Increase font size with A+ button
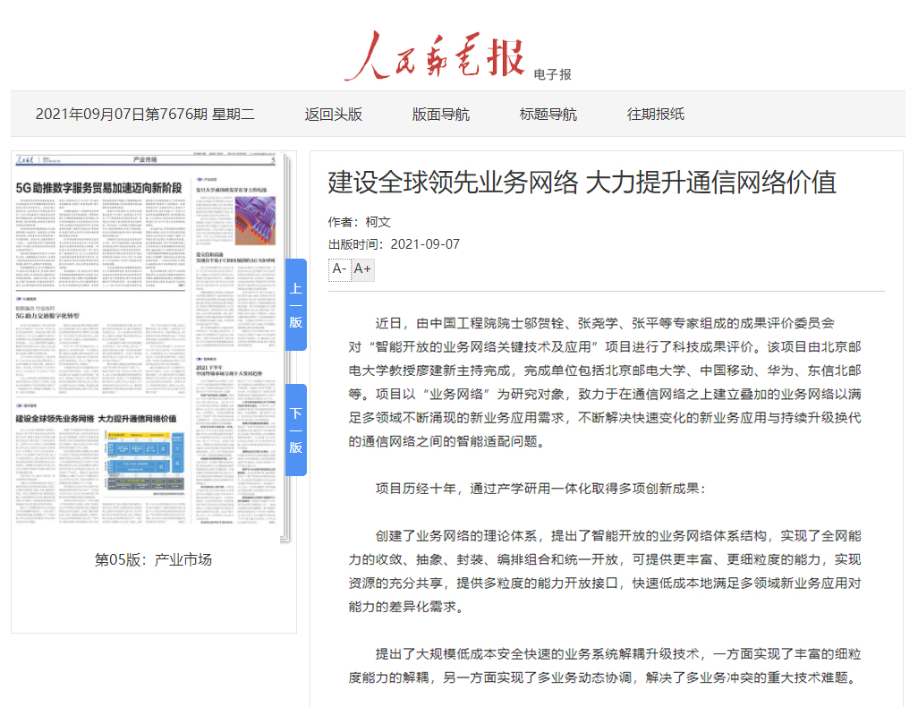 [x=362, y=268]
